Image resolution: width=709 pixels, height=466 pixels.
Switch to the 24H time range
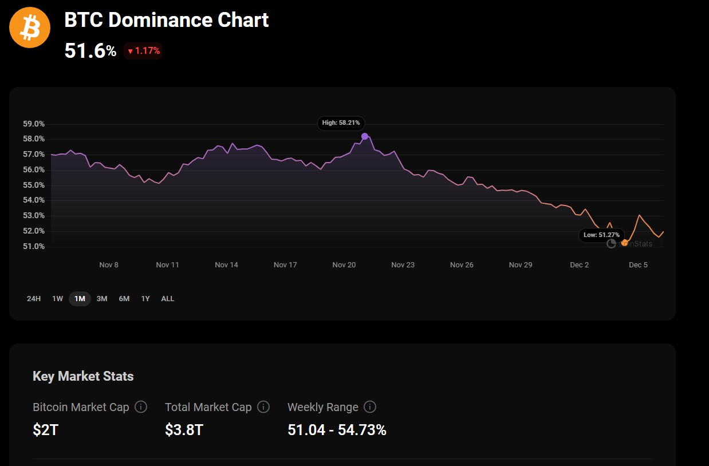click(34, 298)
